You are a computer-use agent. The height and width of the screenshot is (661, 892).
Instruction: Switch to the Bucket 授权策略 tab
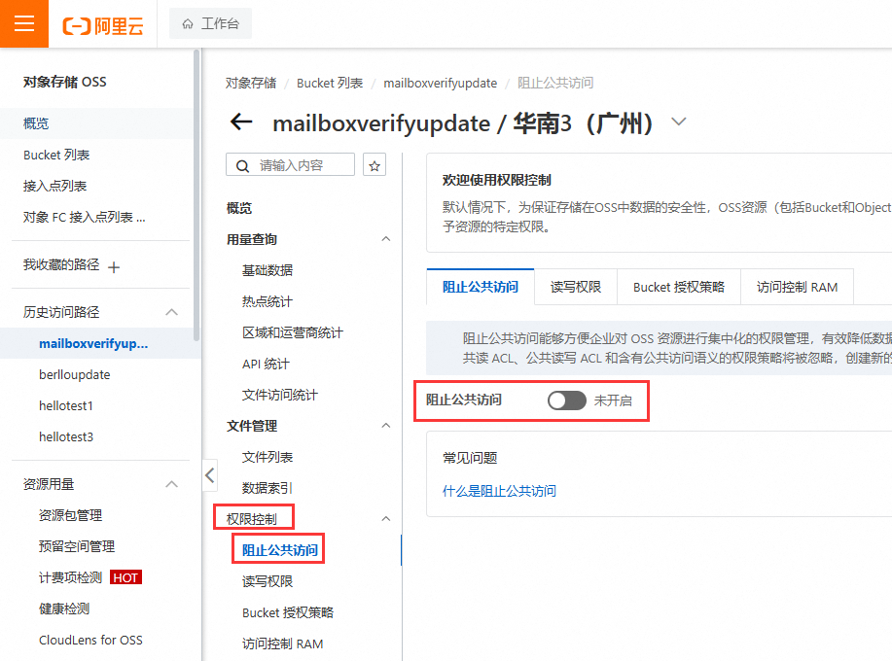[x=678, y=287]
